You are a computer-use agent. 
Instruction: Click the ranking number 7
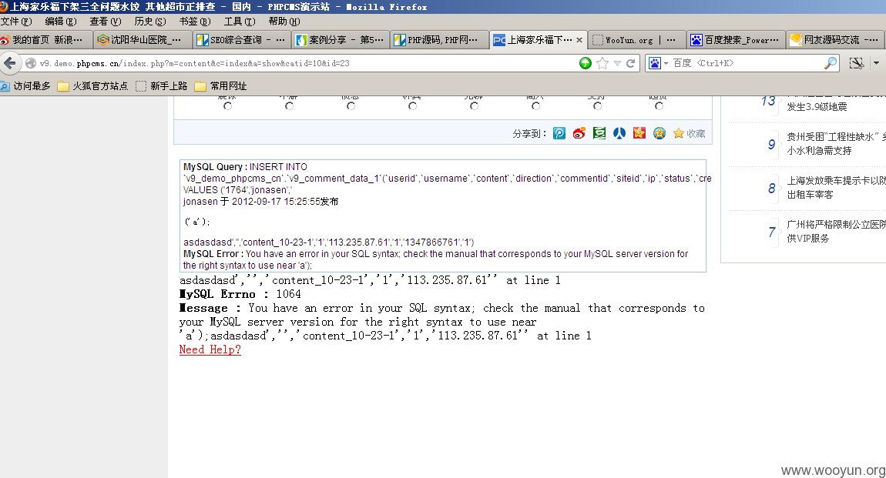(772, 232)
